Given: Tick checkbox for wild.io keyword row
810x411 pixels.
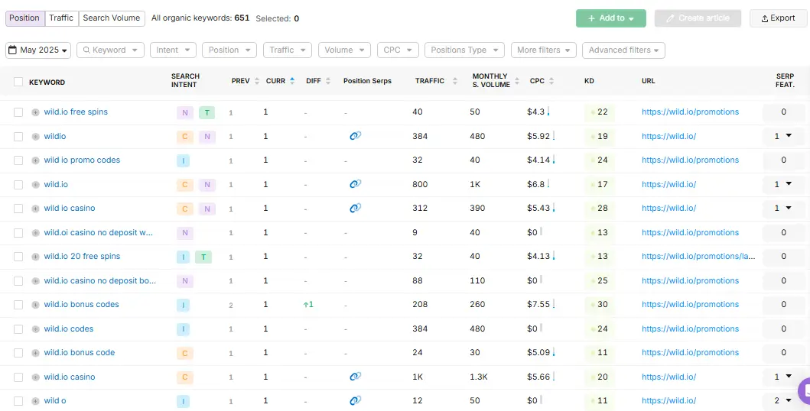Looking at the screenshot, I should coord(18,185).
